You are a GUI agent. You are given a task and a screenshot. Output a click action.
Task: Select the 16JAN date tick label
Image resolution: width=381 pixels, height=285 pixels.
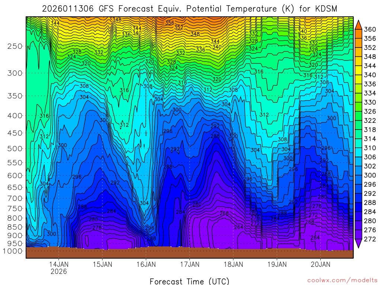(146, 264)
